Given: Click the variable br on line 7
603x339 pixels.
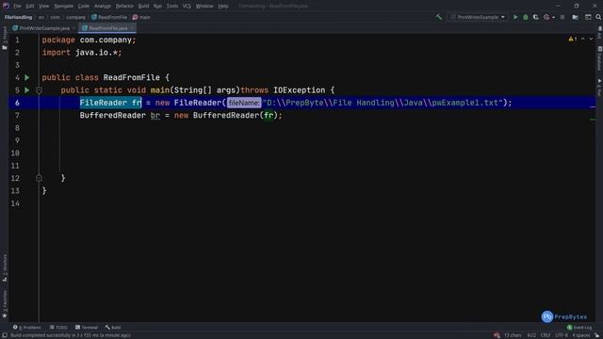Looking at the screenshot, I should point(155,115).
